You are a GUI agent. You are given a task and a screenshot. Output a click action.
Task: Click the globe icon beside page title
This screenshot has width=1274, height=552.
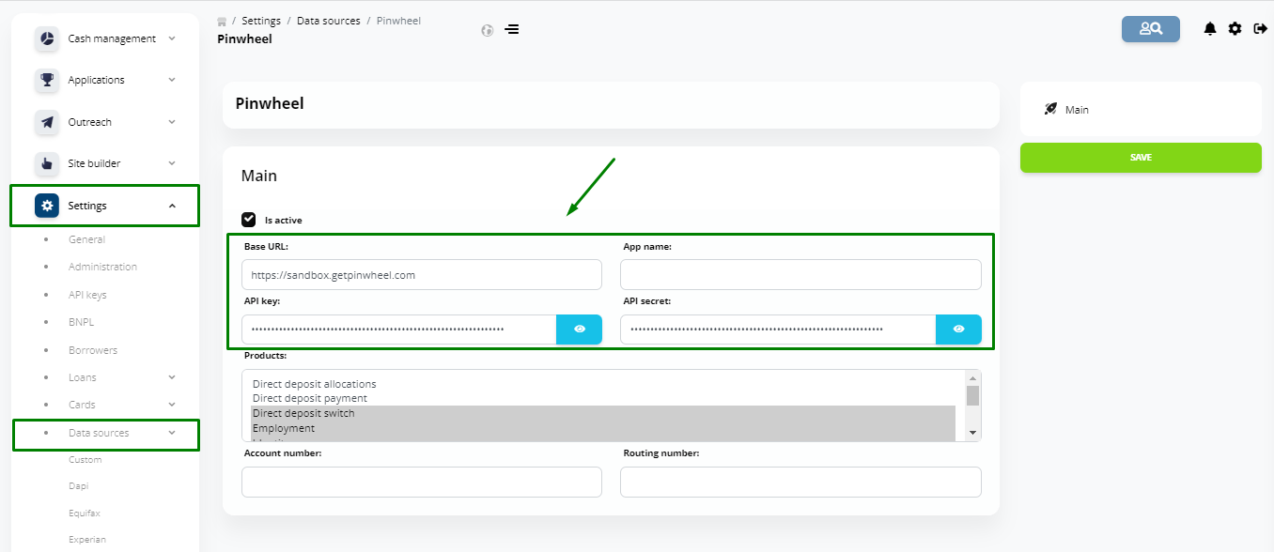(487, 30)
